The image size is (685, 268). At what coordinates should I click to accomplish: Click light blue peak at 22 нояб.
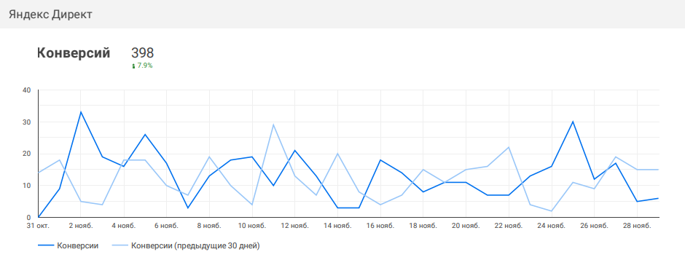[509, 147]
